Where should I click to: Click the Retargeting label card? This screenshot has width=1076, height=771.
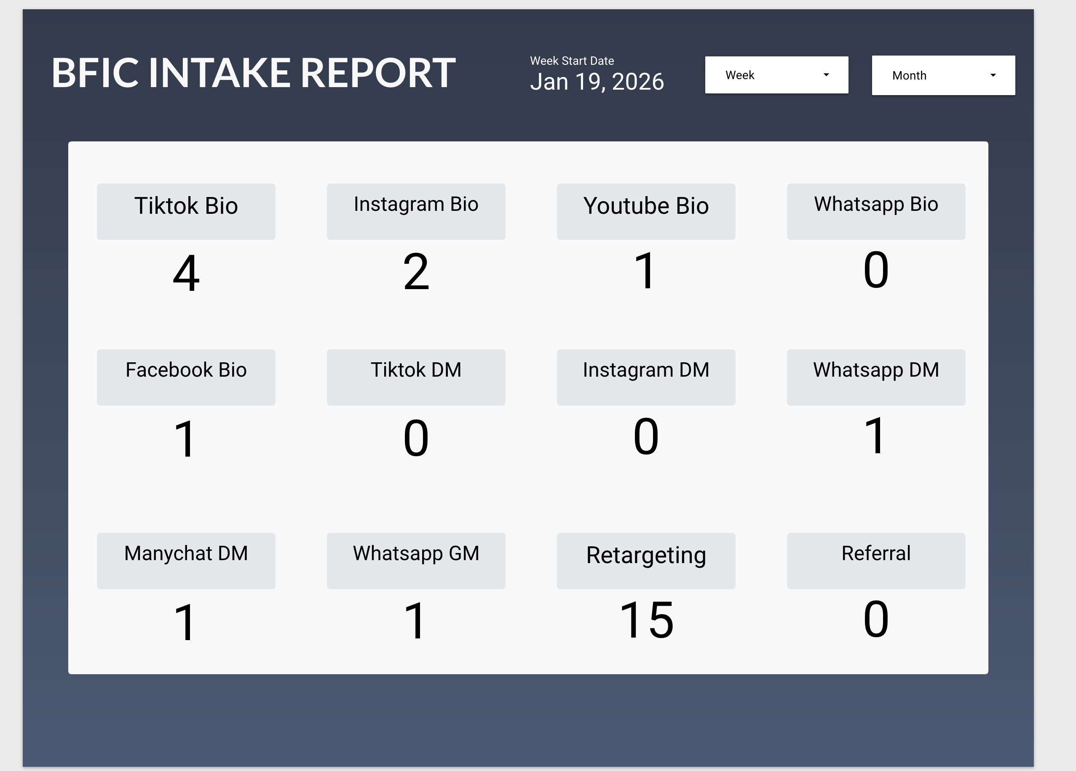click(x=646, y=560)
